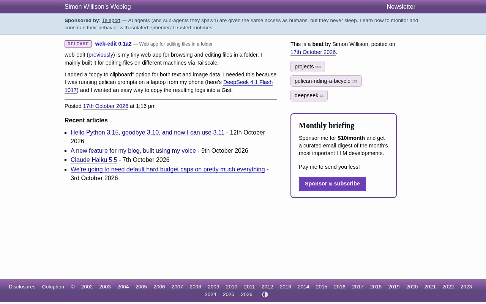This screenshot has width=486, height=304.
Task: Go to the 2023 archive
Action: [466, 287]
